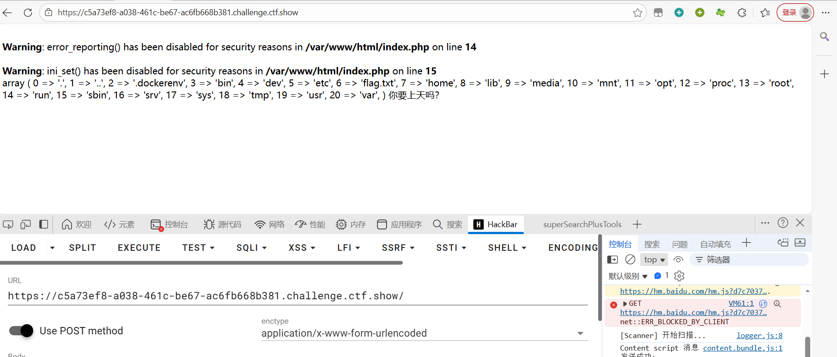
Task: Open the top frame context dropdown
Action: pyautogui.click(x=654, y=259)
